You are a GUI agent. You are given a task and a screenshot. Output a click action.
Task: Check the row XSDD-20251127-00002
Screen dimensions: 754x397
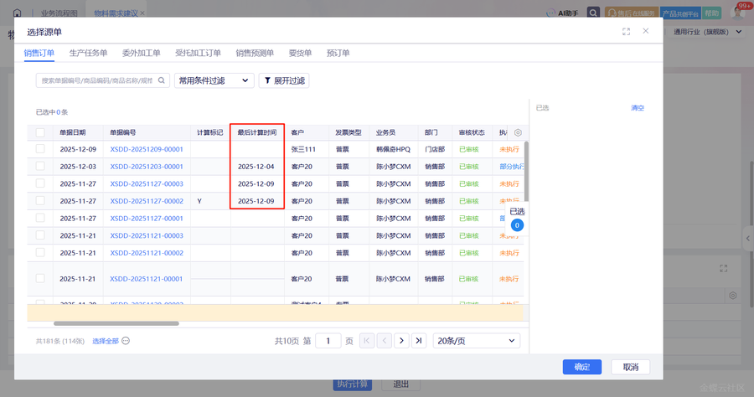coord(40,201)
